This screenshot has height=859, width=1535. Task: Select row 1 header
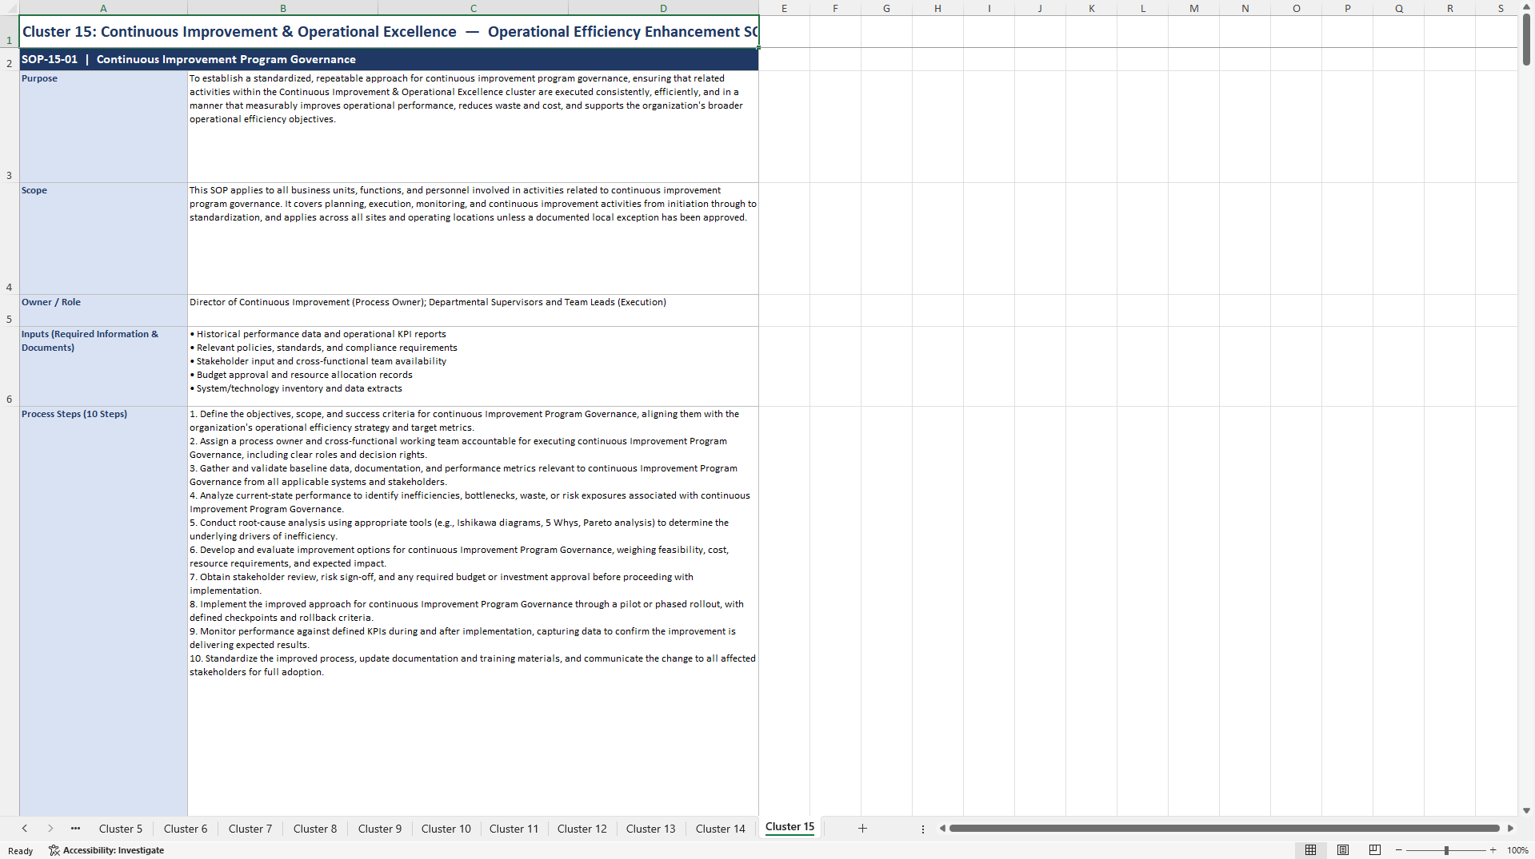tap(9, 32)
